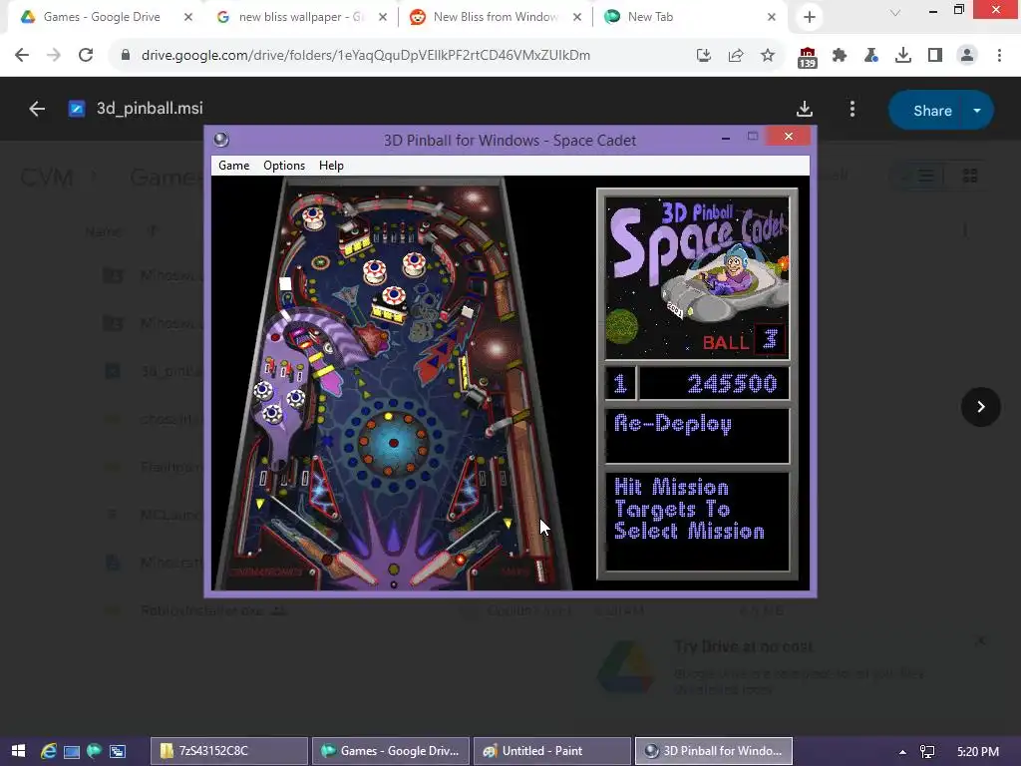Open the Chrome three-dot menu

tap(999, 56)
